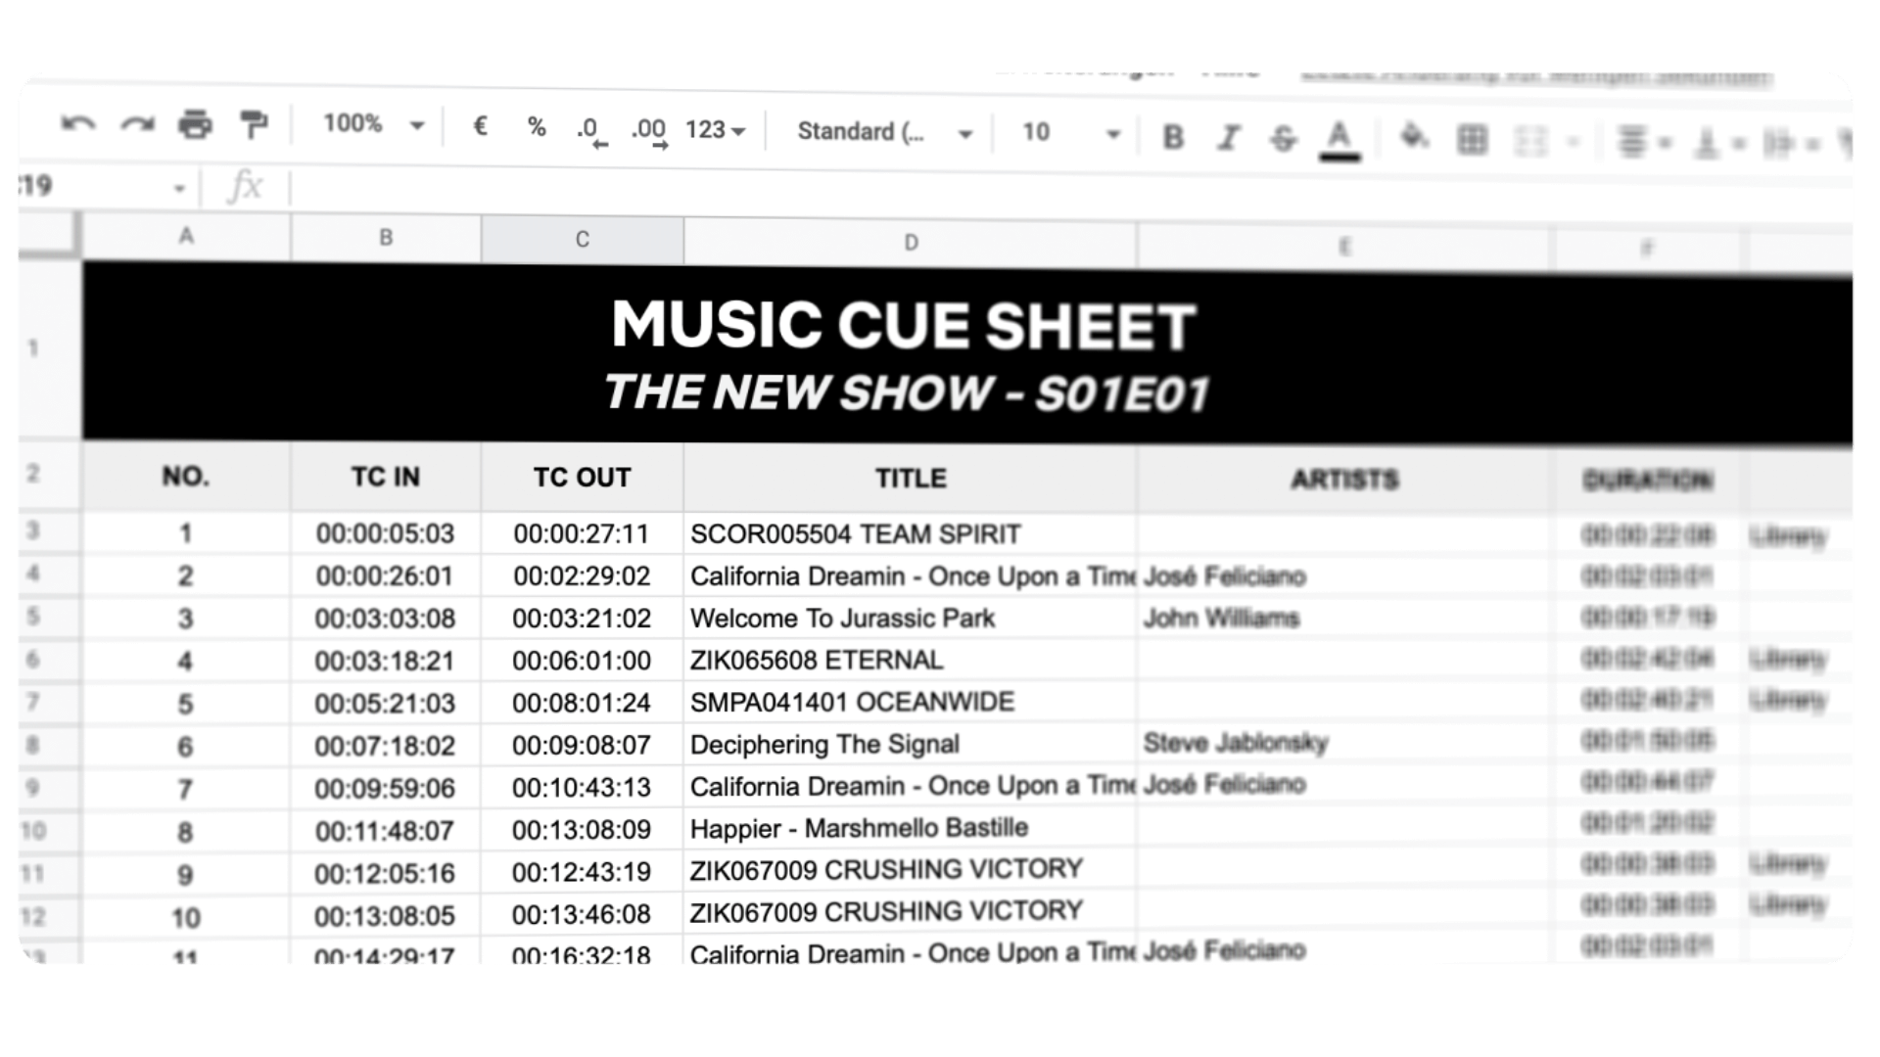Image resolution: width=1880 pixels, height=1057 pixels.
Task: Click the ARTISTS header cell
Action: 1344,480
